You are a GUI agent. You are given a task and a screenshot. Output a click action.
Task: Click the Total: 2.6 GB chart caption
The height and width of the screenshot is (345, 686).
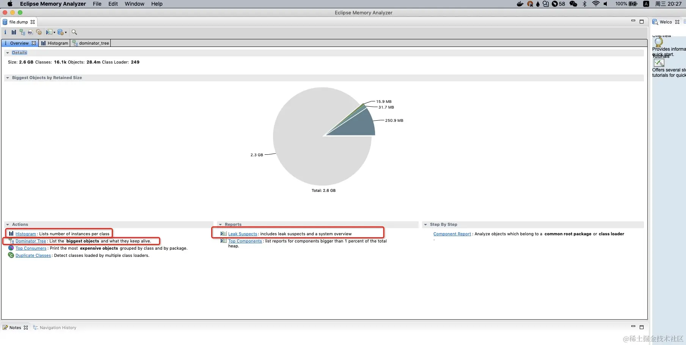click(323, 191)
